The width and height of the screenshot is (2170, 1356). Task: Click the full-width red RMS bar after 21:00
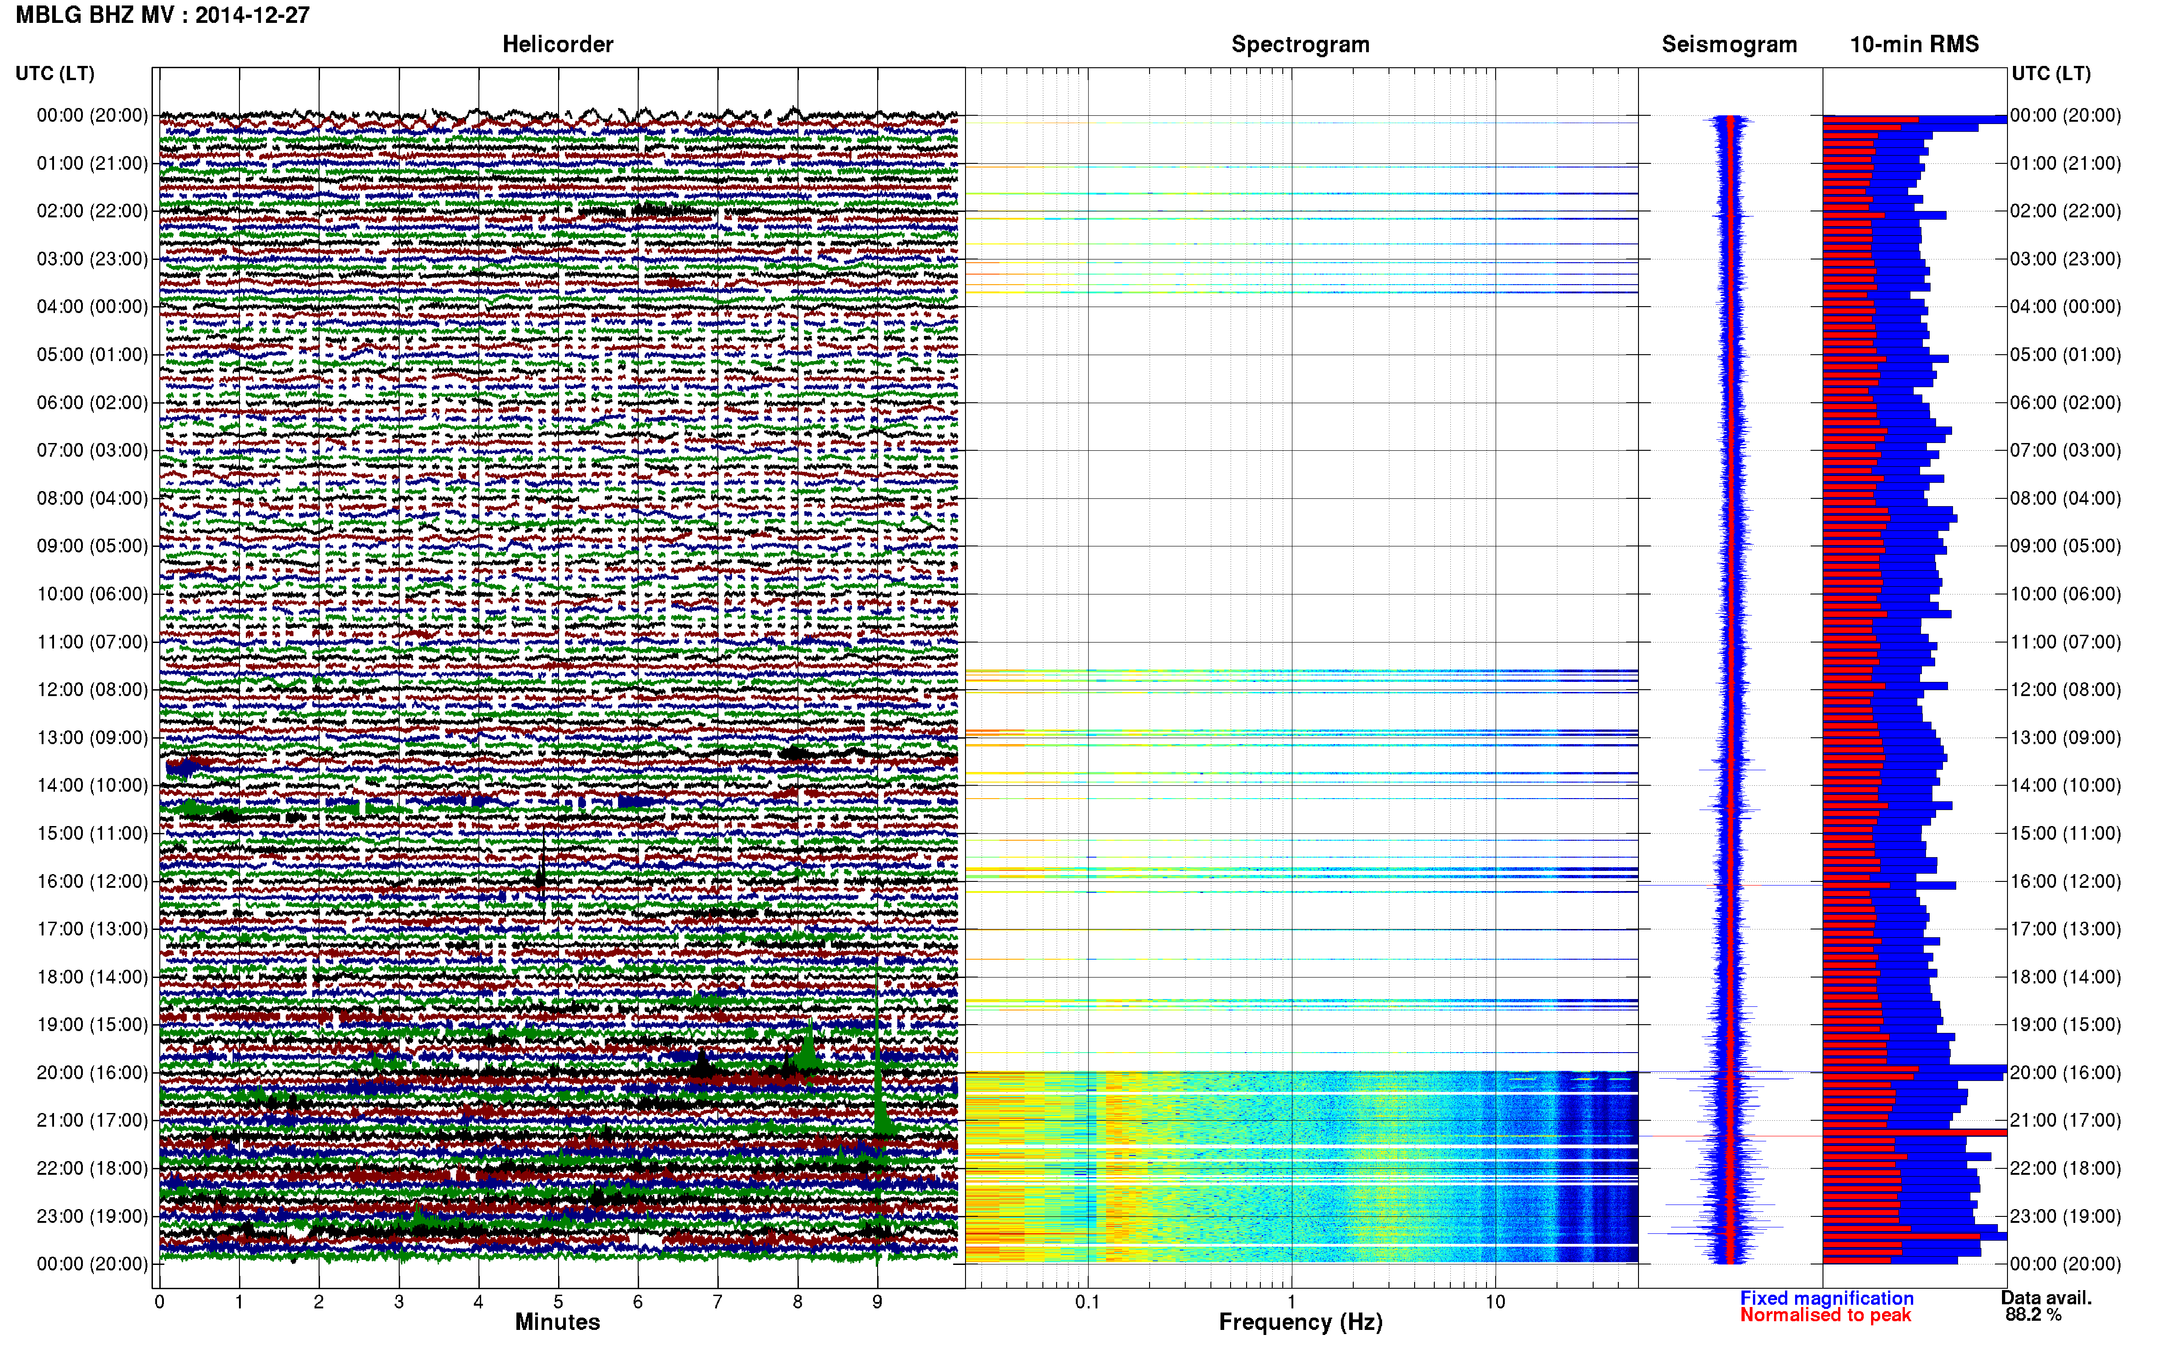(1915, 1133)
